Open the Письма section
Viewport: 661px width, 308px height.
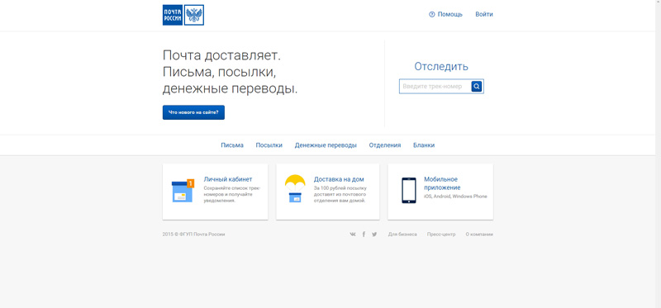[x=232, y=145]
